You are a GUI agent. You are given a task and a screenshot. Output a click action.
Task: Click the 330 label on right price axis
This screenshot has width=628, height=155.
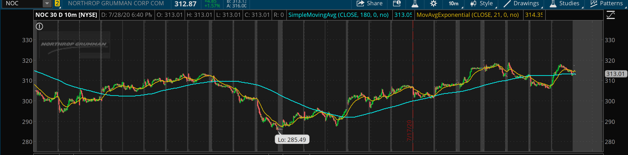(610, 40)
